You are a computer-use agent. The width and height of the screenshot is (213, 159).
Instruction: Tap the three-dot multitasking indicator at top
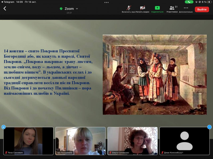pos(106,2)
